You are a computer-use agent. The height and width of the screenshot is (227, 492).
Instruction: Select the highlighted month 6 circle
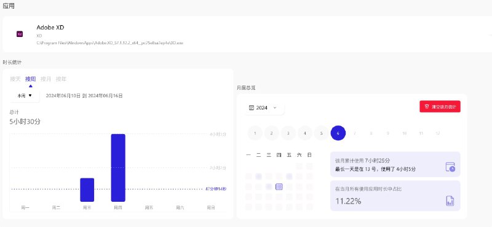click(x=338, y=133)
